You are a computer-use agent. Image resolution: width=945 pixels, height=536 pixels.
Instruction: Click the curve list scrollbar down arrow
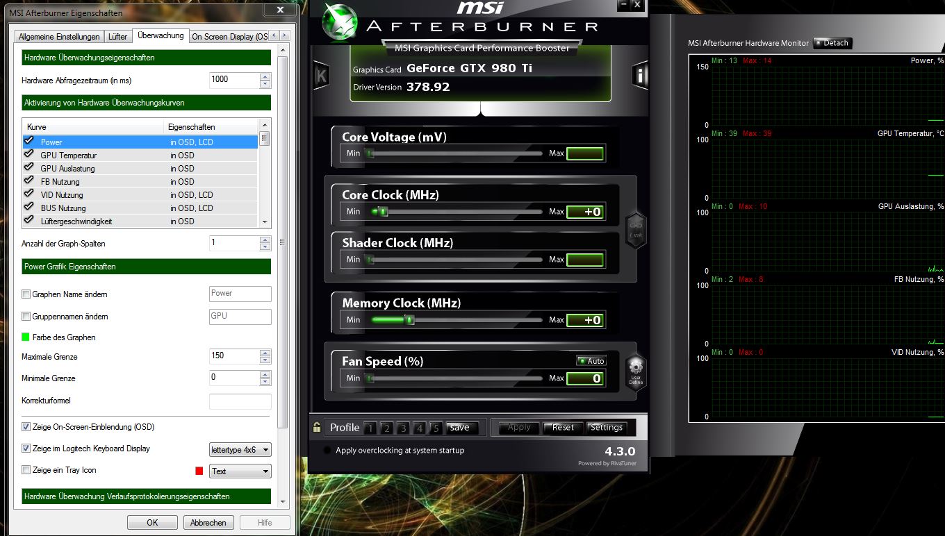[264, 221]
